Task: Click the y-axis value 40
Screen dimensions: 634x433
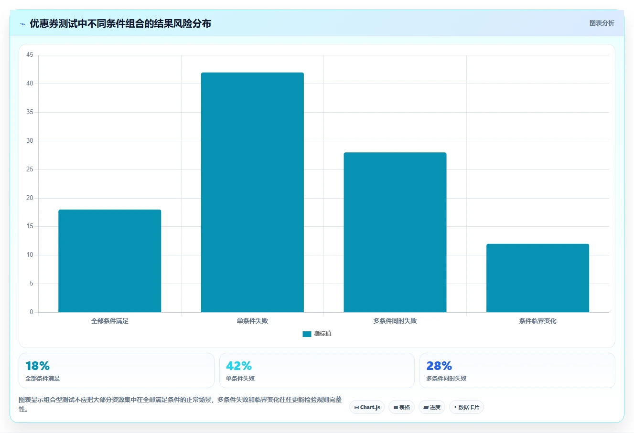Action: (30, 84)
